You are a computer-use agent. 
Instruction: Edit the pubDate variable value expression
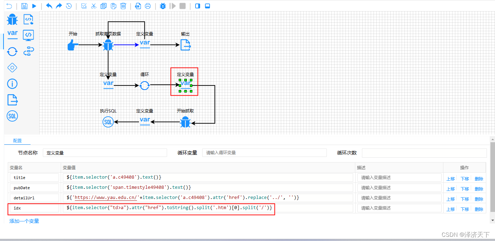pyautogui.click(x=208, y=188)
